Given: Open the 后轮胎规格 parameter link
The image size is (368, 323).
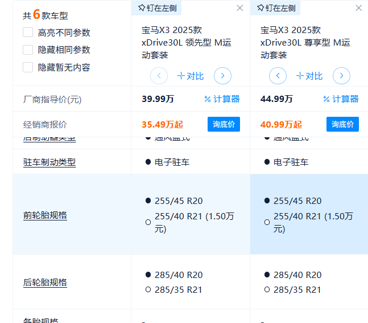Looking at the screenshot, I should (45, 283).
